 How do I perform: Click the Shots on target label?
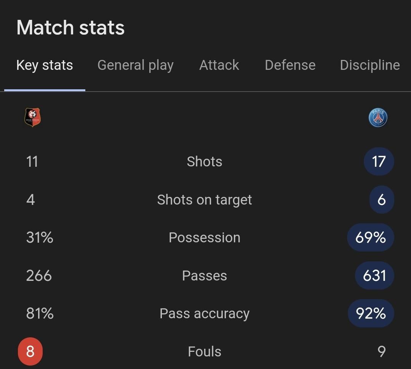205,200
